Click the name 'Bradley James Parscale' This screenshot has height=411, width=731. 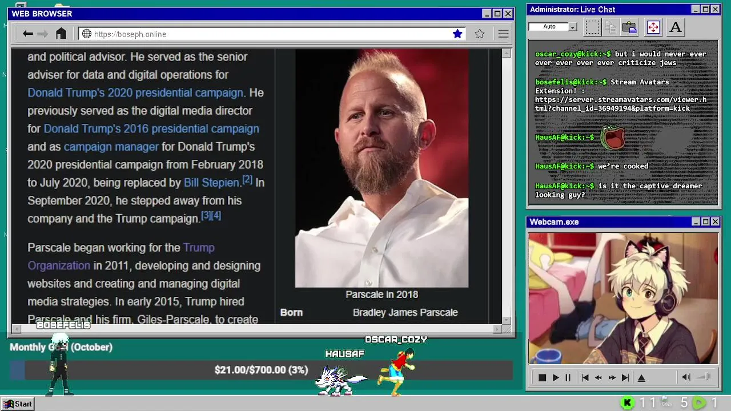405,312
